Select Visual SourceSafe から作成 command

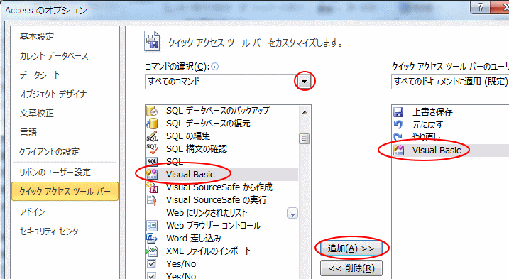click(x=221, y=187)
